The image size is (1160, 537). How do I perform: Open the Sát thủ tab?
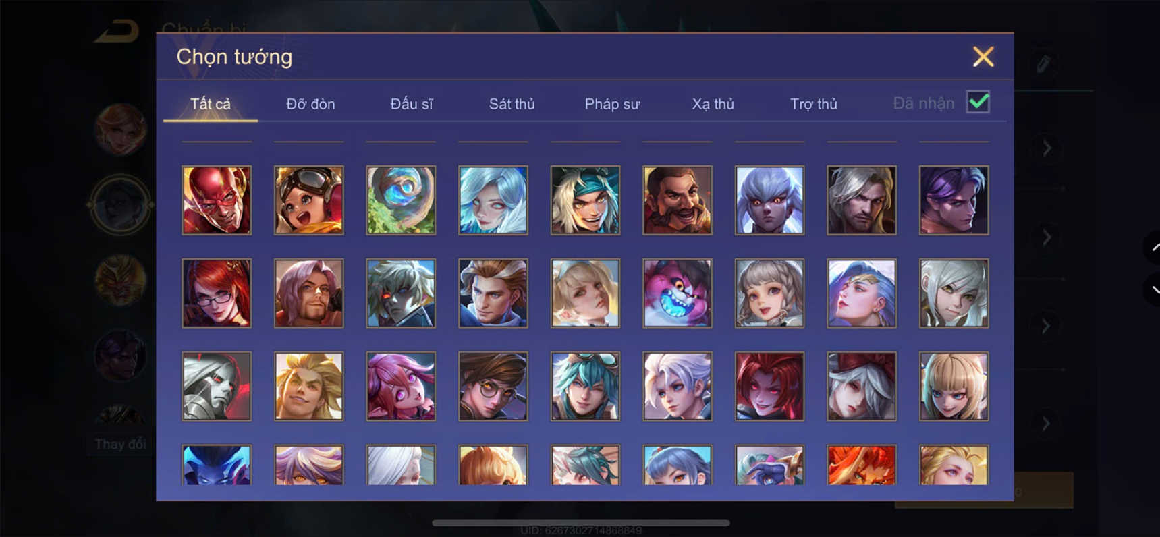[x=512, y=104]
